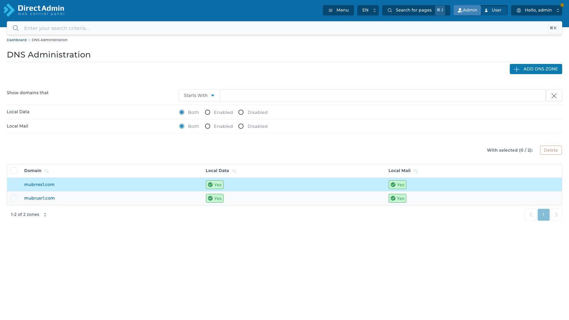The width and height of the screenshot is (569, 320).
Task: Click Local Data Yes badge for mubrres1.com
Action: coord(215,185)
